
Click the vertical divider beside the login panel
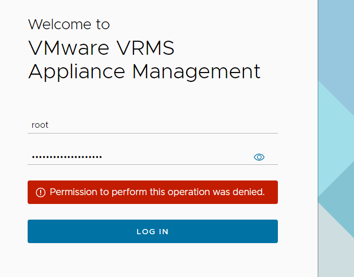coord(318,138)
